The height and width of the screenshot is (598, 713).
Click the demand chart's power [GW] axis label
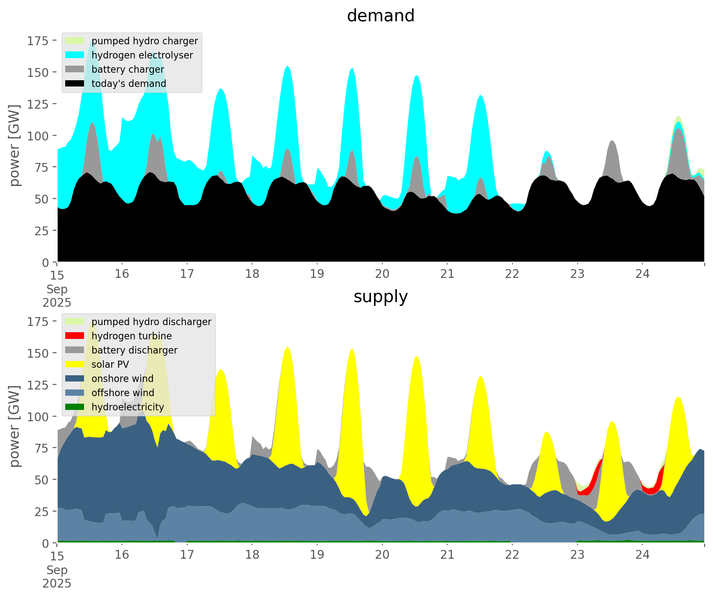click(15, 145)
